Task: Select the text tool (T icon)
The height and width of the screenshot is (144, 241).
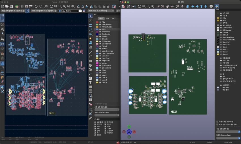Action: tap(90, 82)
